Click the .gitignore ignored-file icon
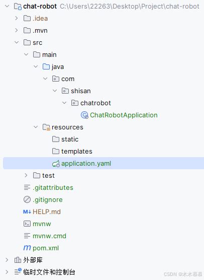Viewport: 204px width, 280px height. [x=27, y=199]
